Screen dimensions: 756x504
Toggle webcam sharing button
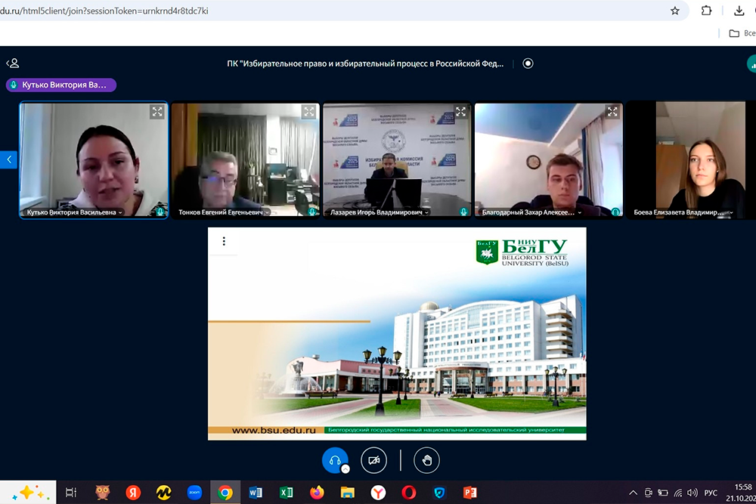373,460
